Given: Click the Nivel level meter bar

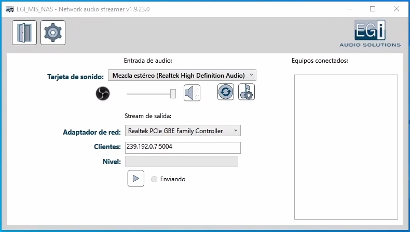Looking at the screenshot, I should 182,161.
